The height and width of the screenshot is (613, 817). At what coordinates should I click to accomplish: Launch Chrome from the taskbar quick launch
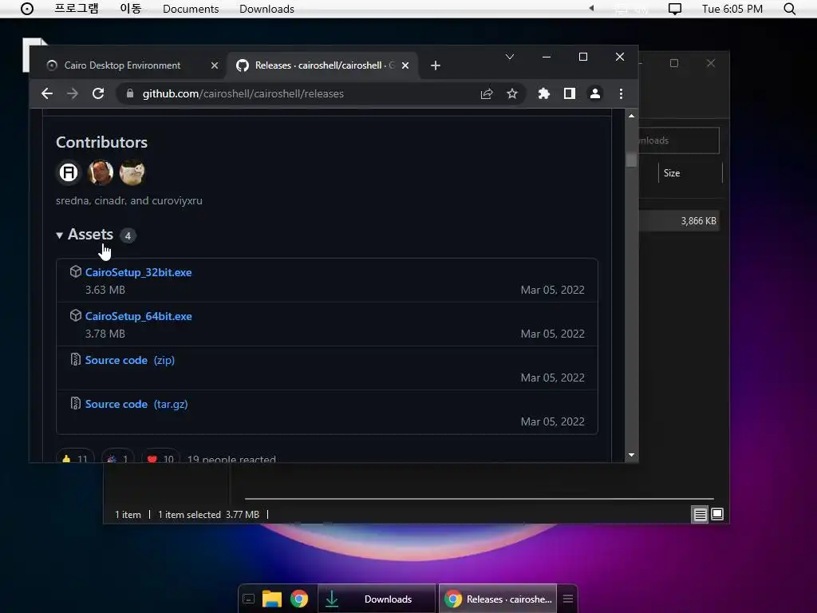click(299, 599)
